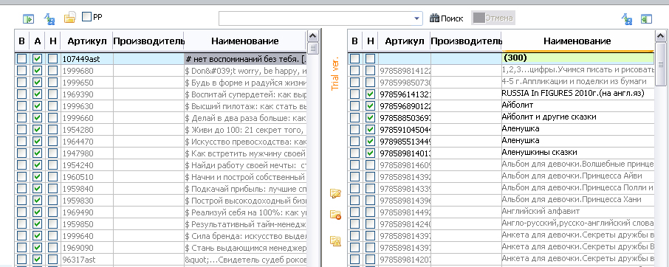Screen dimensions: 669x267
Task: Sort left table by Артикул column header
Action: [86, 41]
